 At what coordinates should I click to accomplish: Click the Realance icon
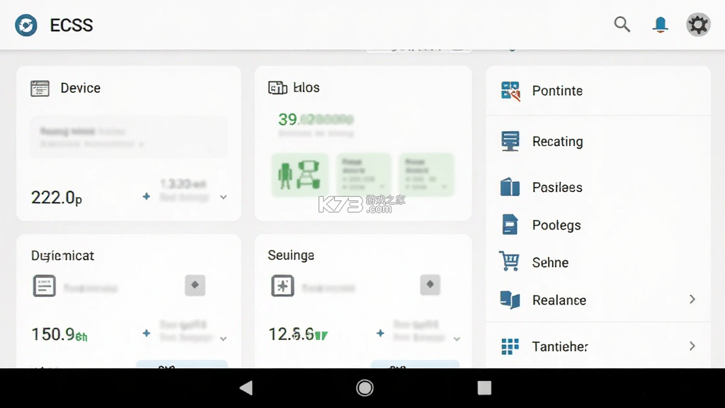tap(510, 300)
